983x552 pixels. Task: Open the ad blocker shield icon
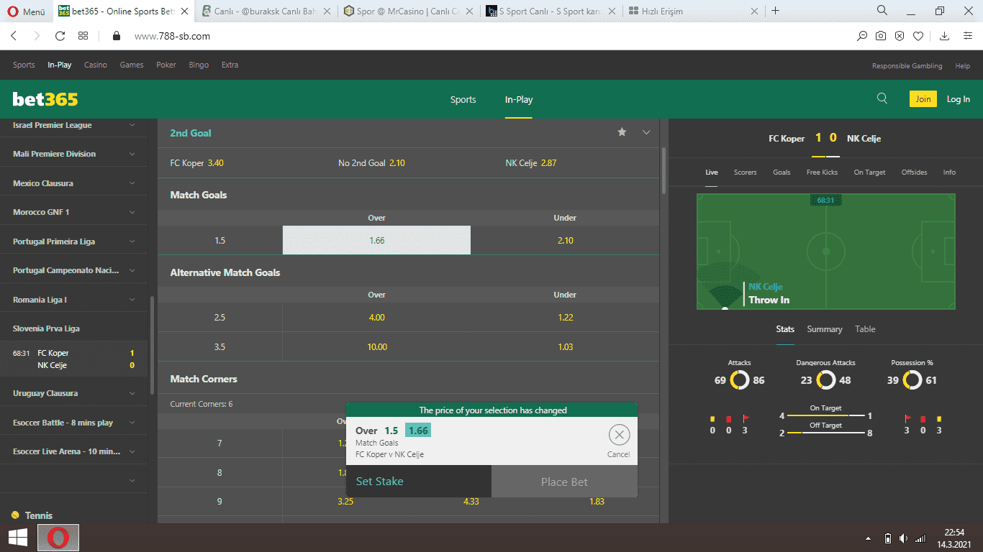coord(900,36)
